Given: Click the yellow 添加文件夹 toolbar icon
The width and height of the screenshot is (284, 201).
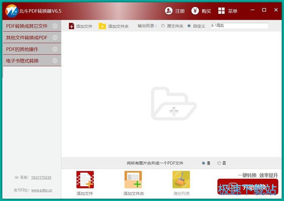Looking at the screenshot, I should coord(102,26).
